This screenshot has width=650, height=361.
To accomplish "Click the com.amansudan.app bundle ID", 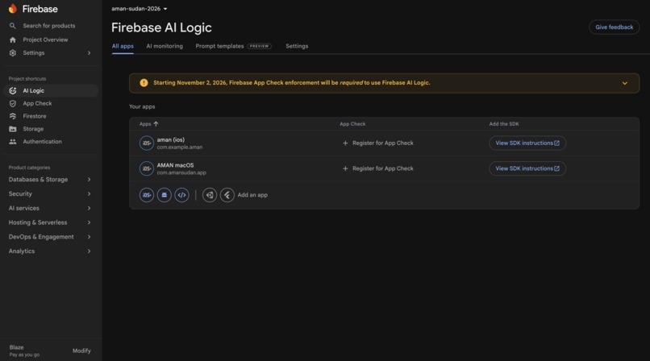I will 181,172.
